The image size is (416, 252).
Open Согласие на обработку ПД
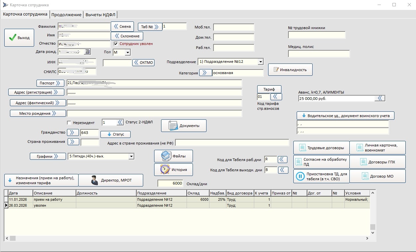click(322, 162)
